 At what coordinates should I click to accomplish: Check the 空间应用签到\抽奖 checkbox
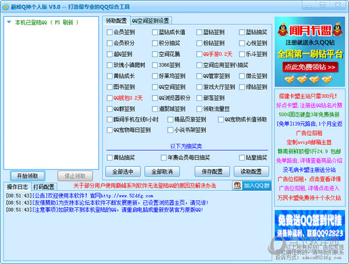(199, 65)
